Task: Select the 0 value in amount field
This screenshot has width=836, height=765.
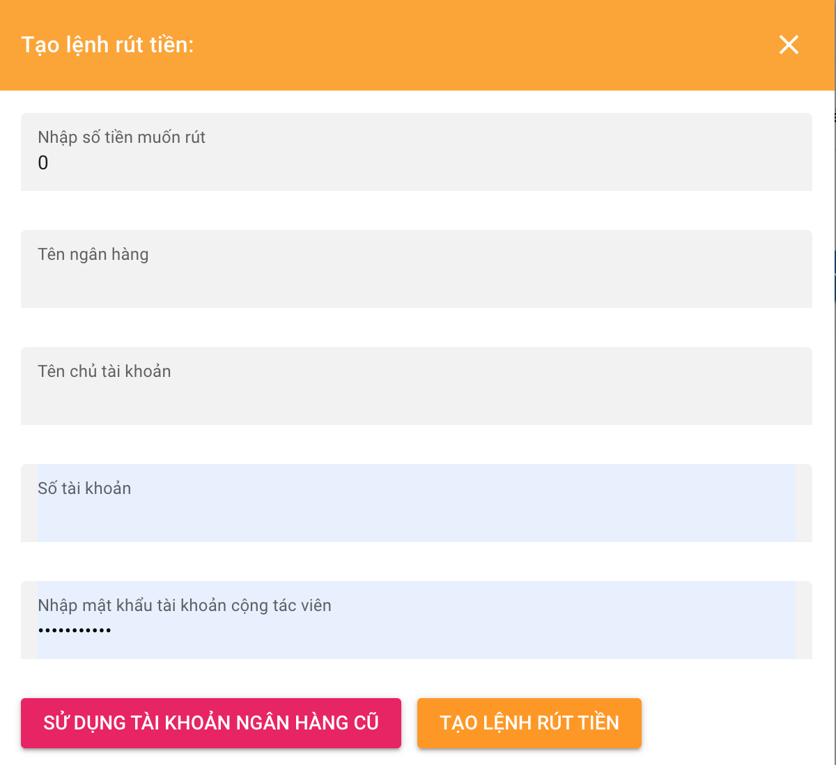Action: tap(43, 163)
